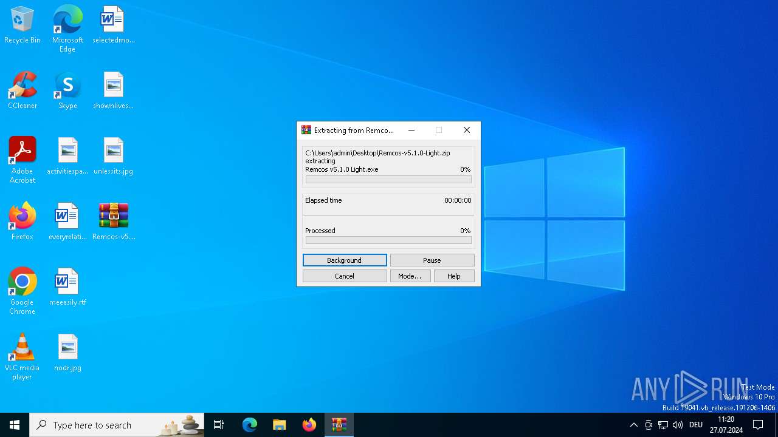The width and height of the screenshot is (778, 437).
Task: Select the Remcos-v5... archive icon on desktop
Action: pyautogui.click(x=114, y=222)
